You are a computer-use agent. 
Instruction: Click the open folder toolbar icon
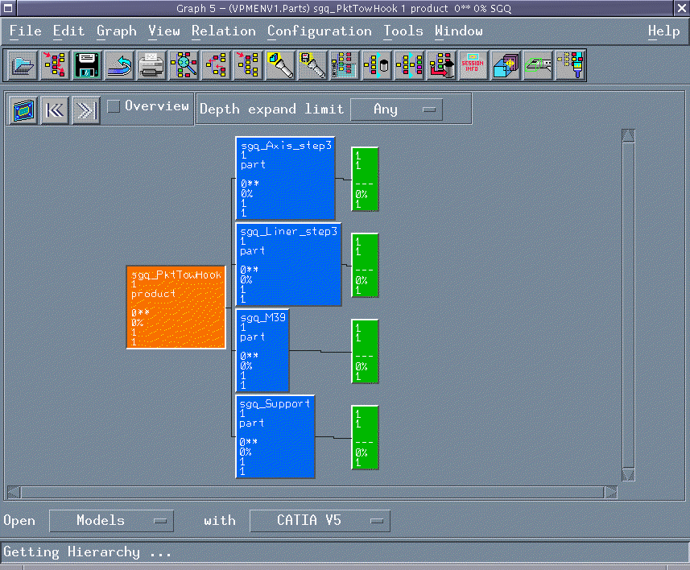[23, 65]
